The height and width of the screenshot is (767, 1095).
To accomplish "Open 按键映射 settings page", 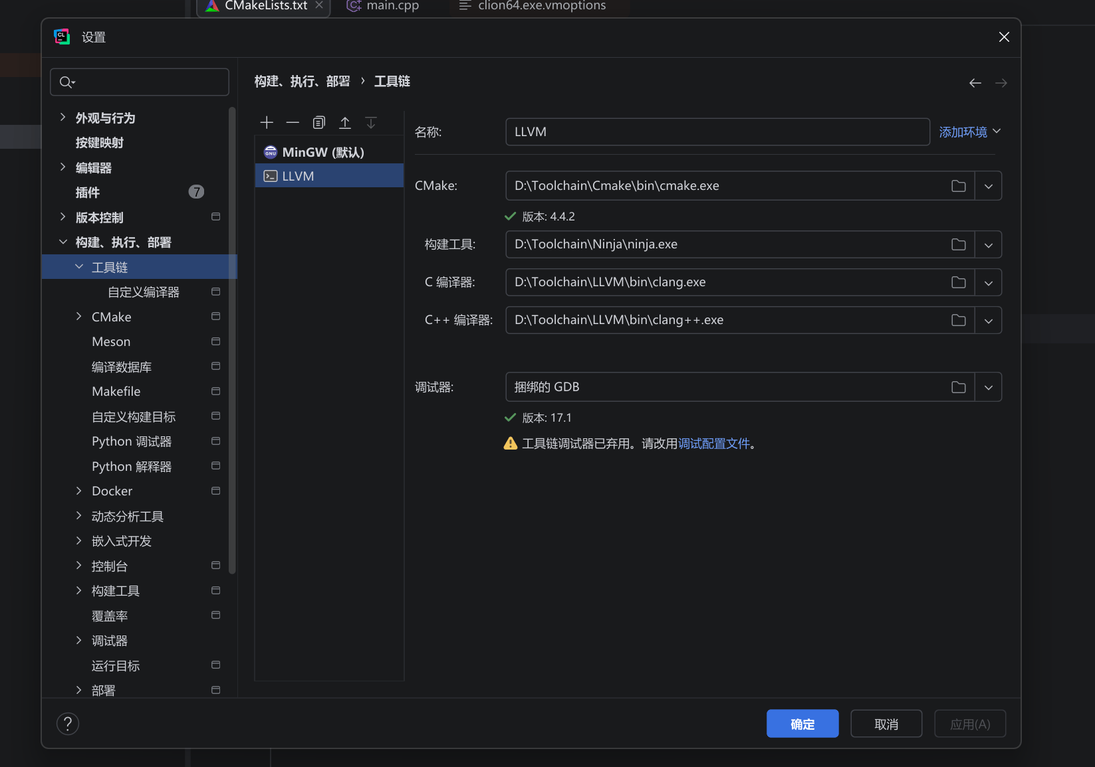I will (100, 143).
